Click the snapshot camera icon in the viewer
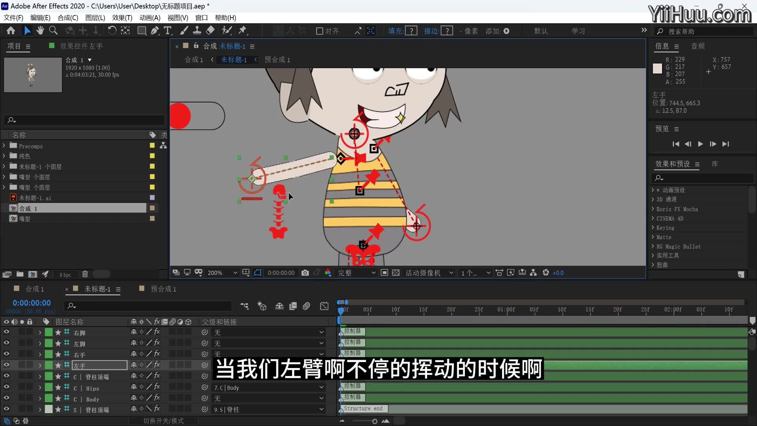 click(305, 273)
